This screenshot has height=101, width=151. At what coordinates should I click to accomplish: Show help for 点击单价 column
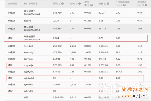pyautogui.click(x=146, y=5)
